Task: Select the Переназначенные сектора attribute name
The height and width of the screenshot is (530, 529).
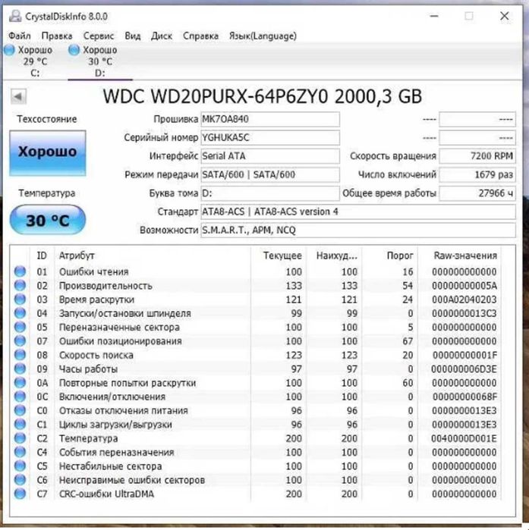Action: 119,328
